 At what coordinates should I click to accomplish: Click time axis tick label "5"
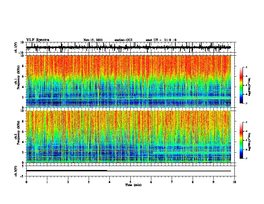point(130,182)
